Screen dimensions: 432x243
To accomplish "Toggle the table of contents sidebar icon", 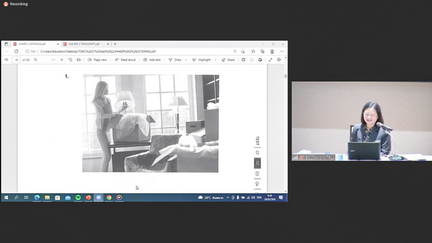I will coord(6,60).
